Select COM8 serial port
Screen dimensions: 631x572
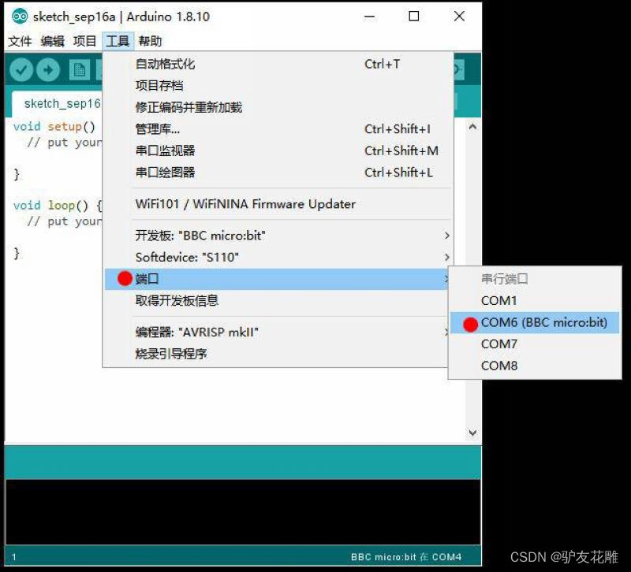pyautogui.click(x=535, y=366)
